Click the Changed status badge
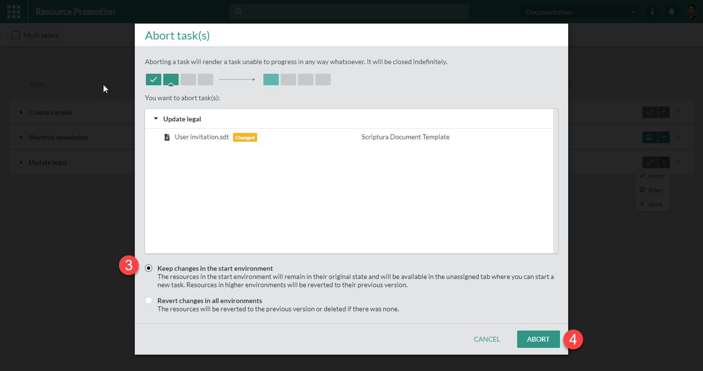 (x=245, y=137)
